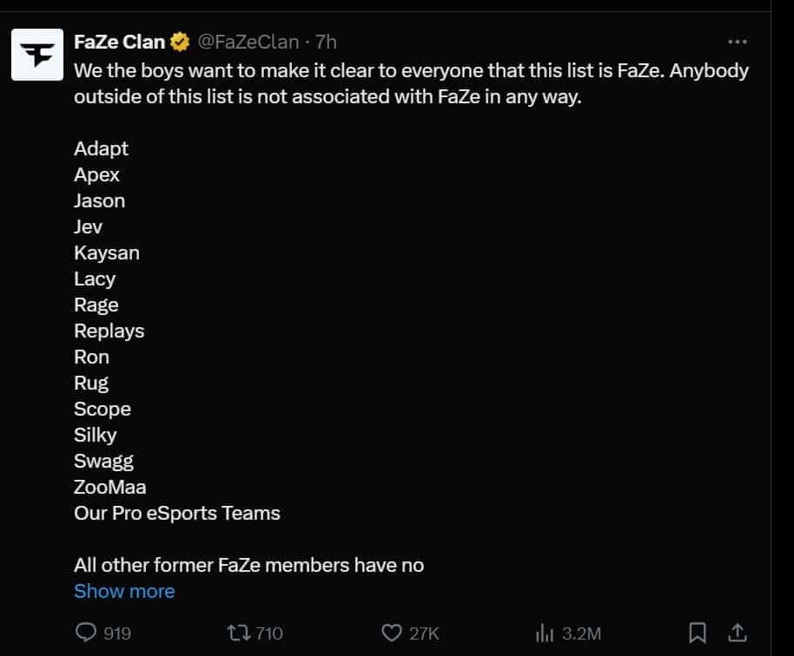Expand the tweet with Show more
794x656 pixels.
coord(124,591)
